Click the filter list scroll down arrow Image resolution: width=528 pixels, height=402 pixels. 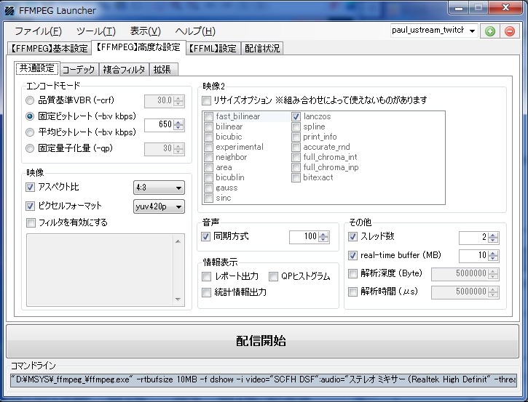click(x=178, y=300)
